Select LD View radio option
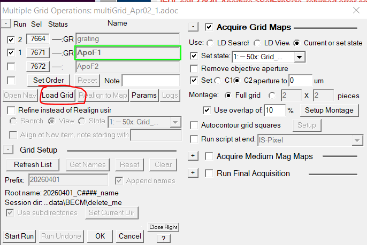Viewport: 367px width, 245px height. click(257, 43)
